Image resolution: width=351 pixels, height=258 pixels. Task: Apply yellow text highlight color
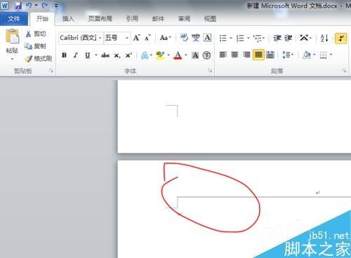point(160,55)
